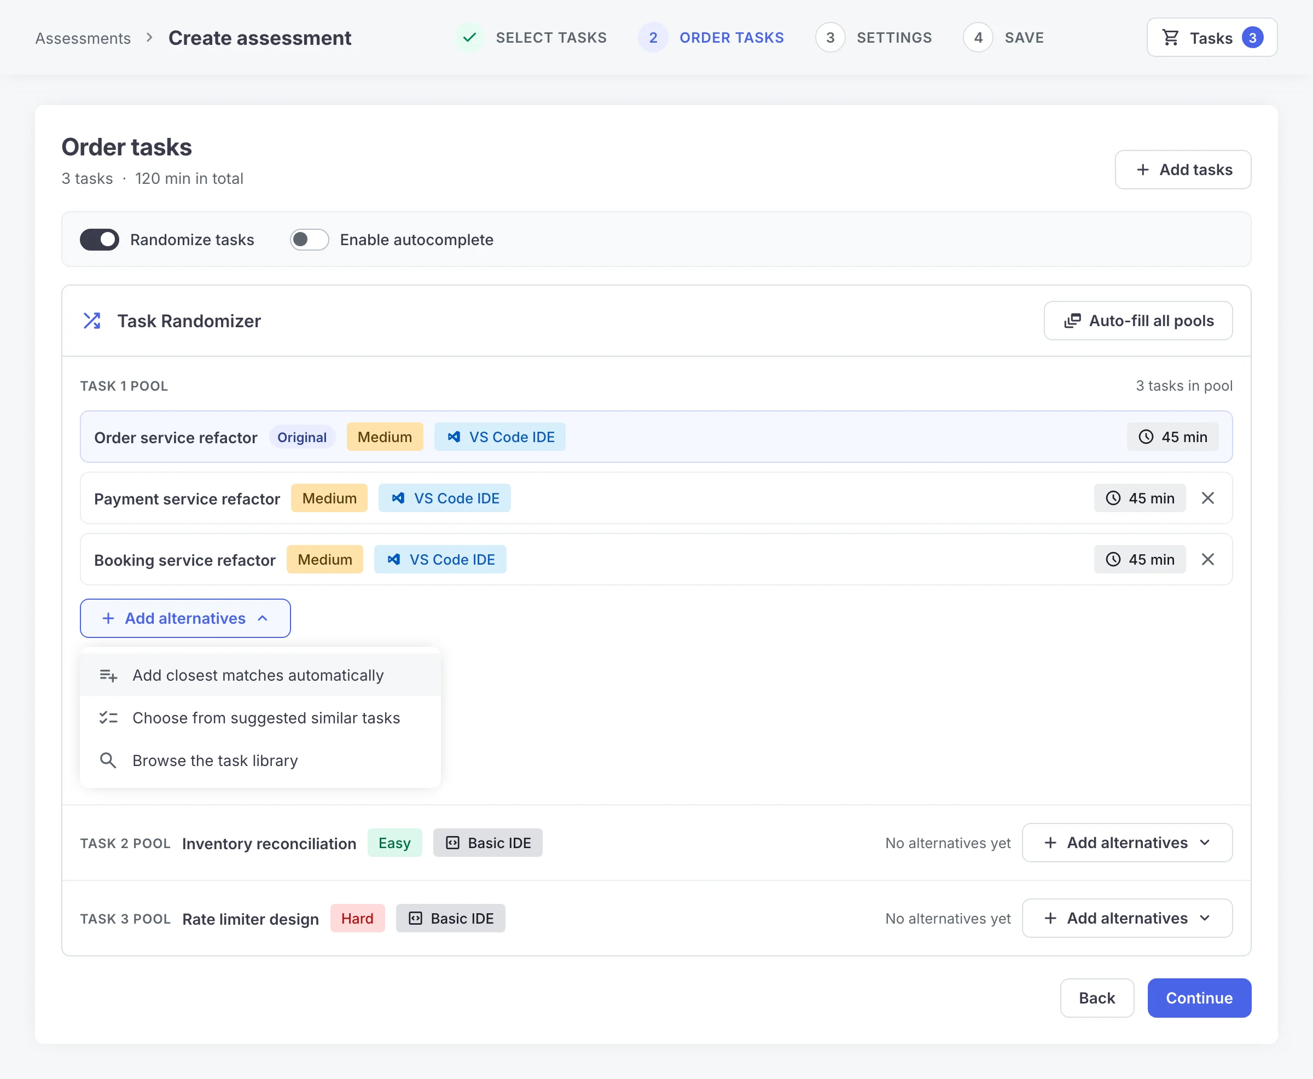Click Auto-fill all pools
The width and height of the screenshot is (1313, 1079).
pyautogui.click(x=1138, y=321)
